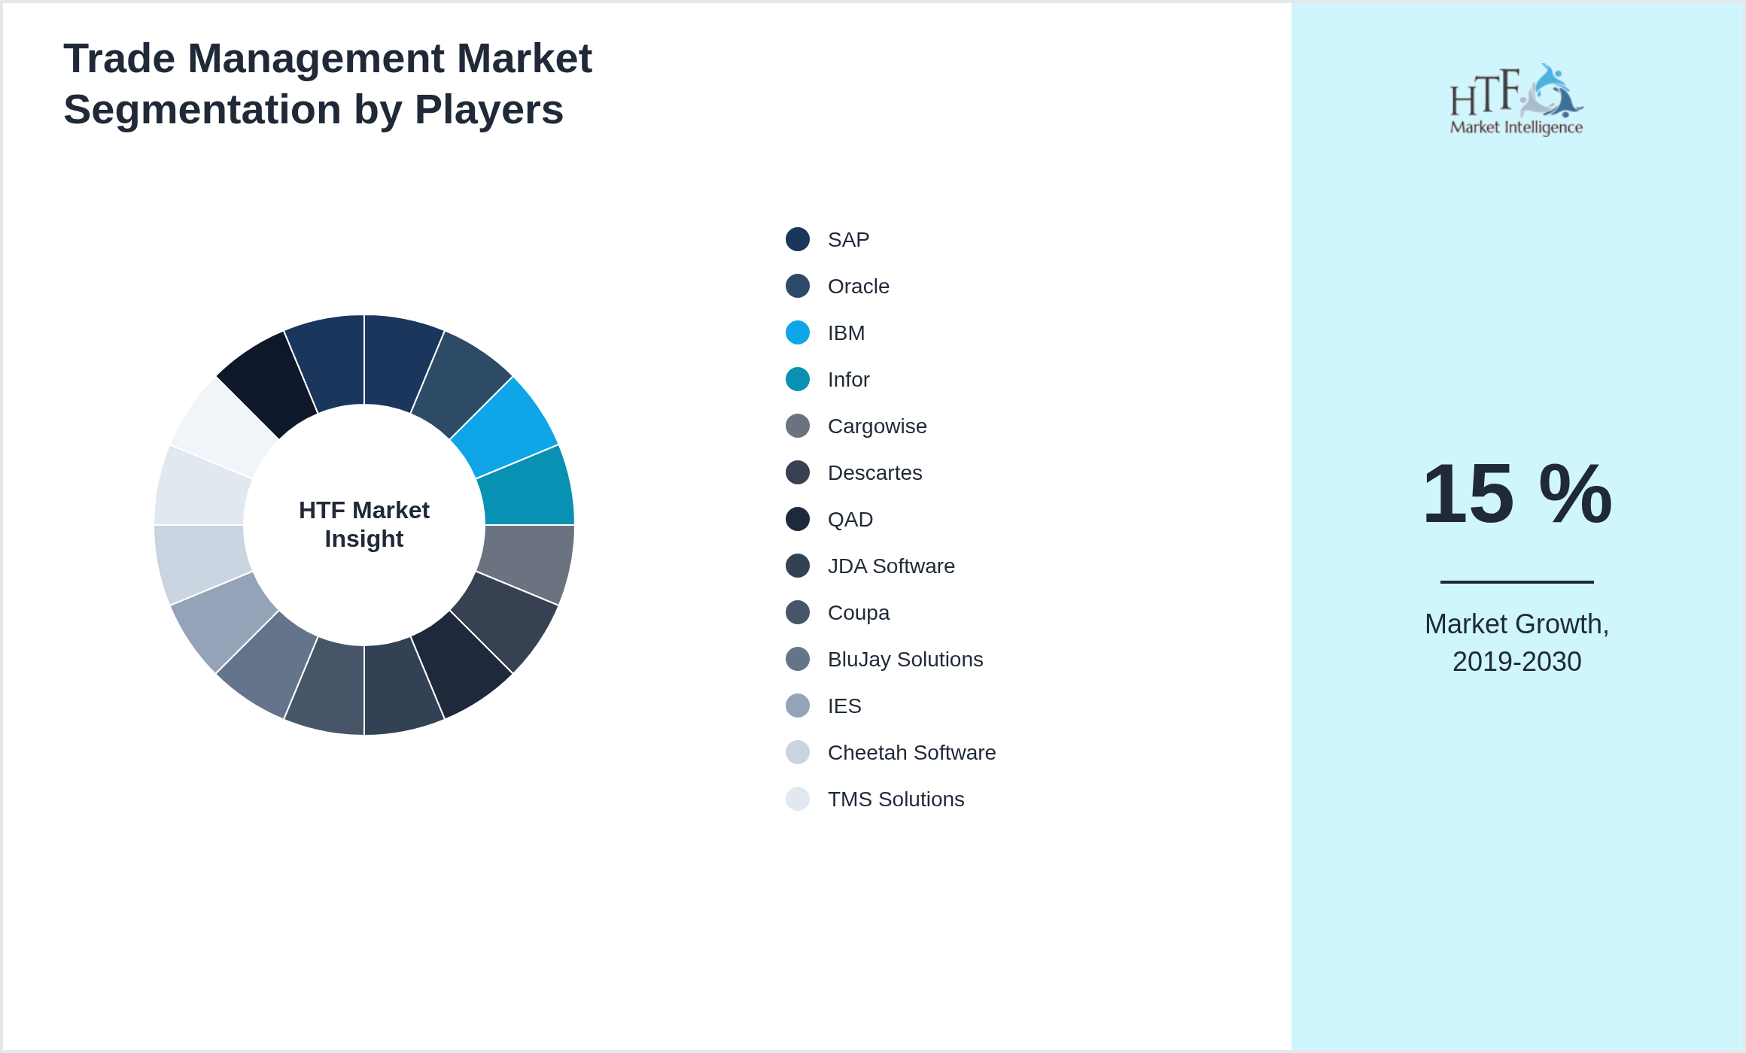Click the light blue IBM legend marker

[x=798, y=332]
